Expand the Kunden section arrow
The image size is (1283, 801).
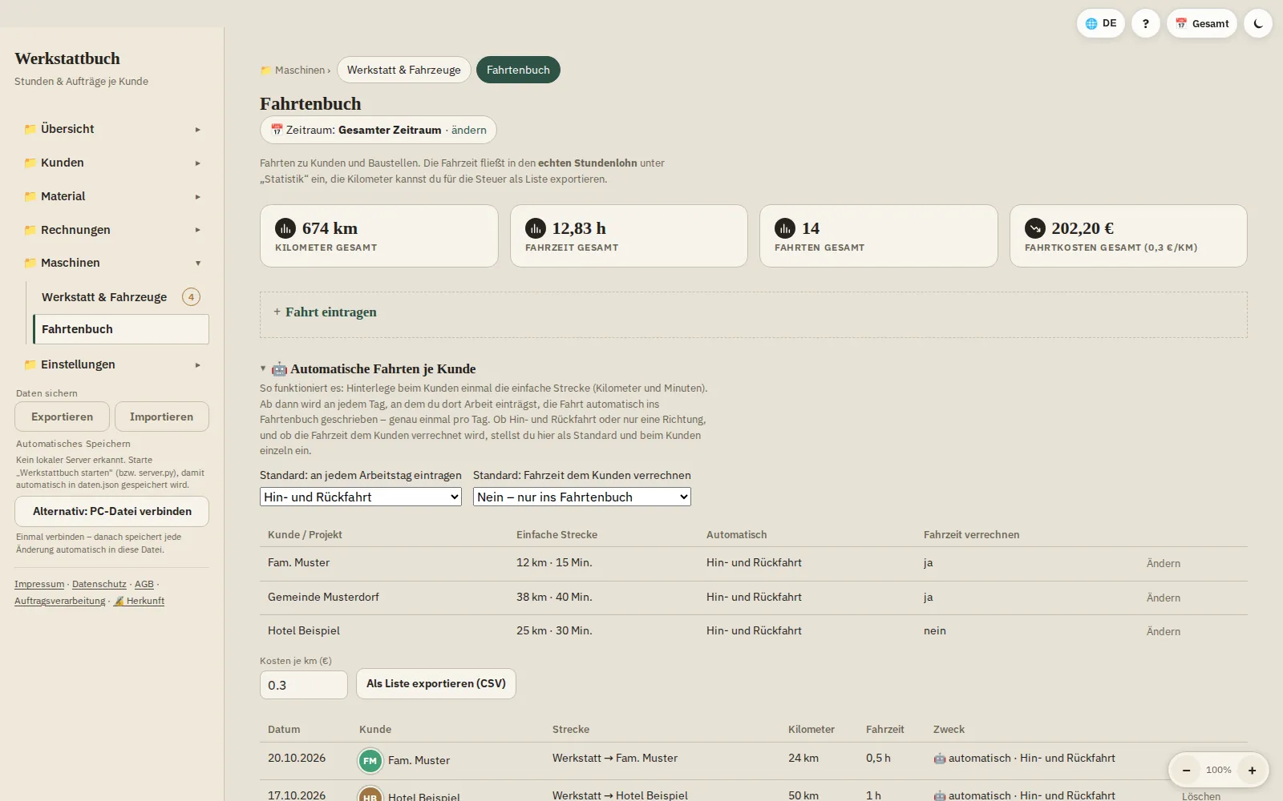197,163
